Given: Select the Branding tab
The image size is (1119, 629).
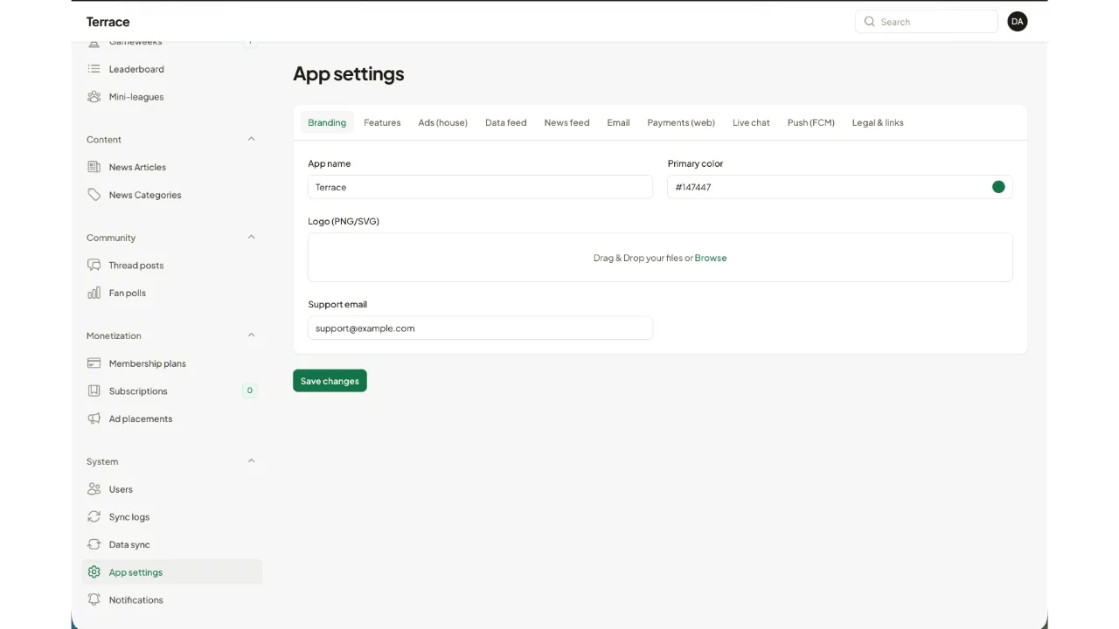Looking at the screenshot, I should (x=327, y=122).
